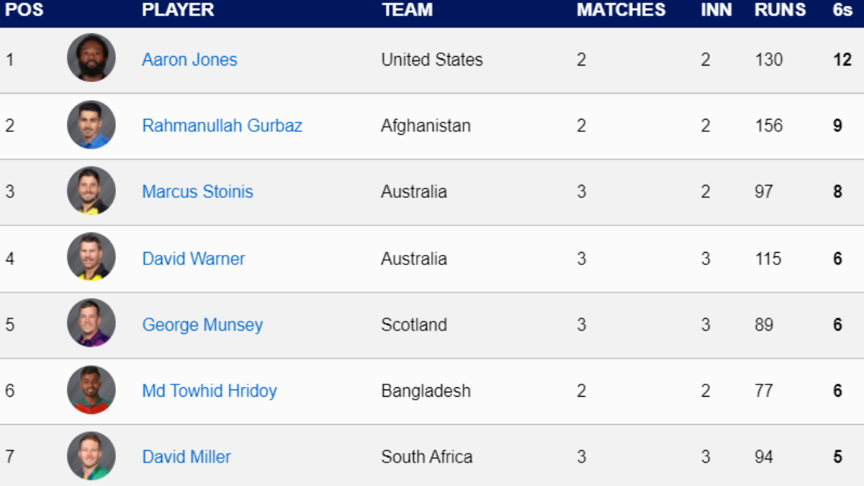
Task: Open Rahmanullah Gurbaz profile link
Action: (x=222, y=126)
